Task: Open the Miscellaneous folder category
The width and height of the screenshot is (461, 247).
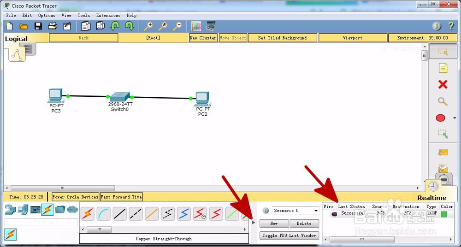Action: tap(60, 209)
